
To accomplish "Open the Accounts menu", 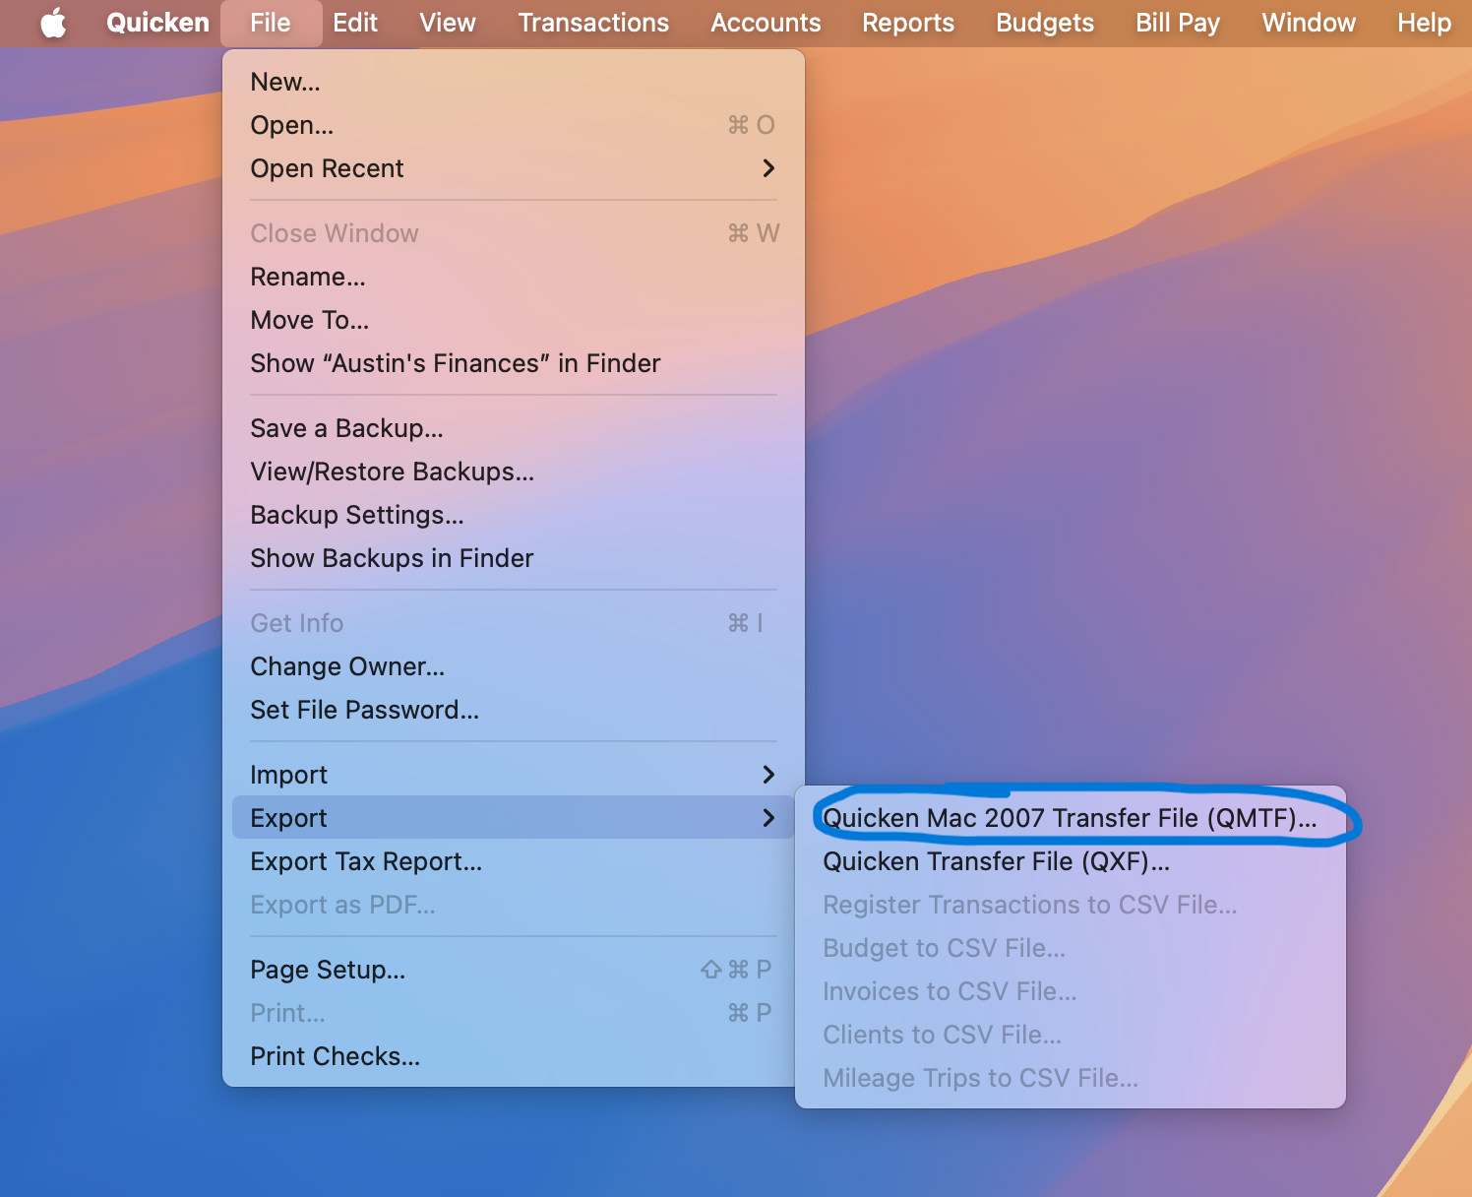I will point(766,23).
